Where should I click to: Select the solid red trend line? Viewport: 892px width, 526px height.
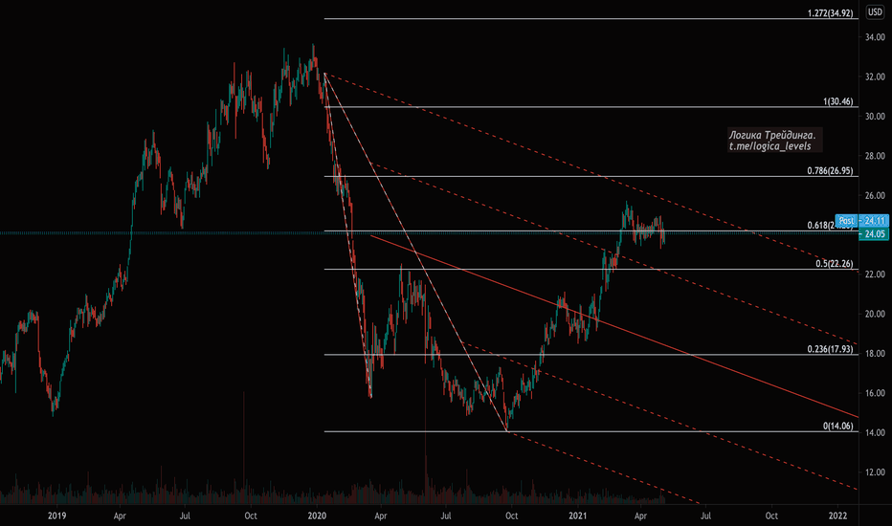point(614,326)
